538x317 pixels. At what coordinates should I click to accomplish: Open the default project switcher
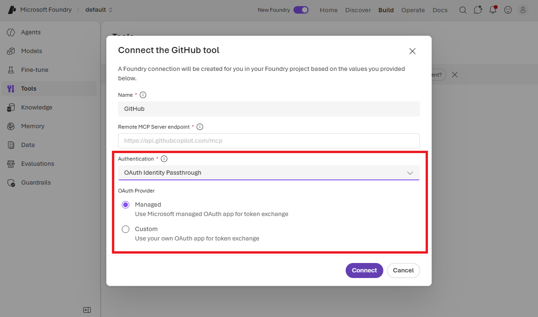click(99, 10)
